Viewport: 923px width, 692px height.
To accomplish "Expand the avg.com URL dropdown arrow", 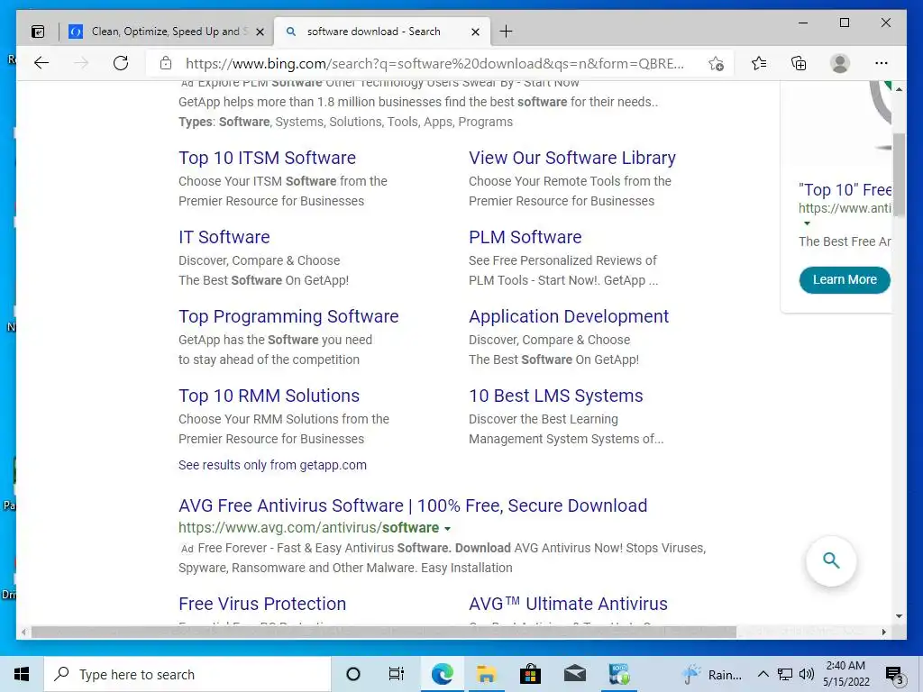I will coord(447,529).
